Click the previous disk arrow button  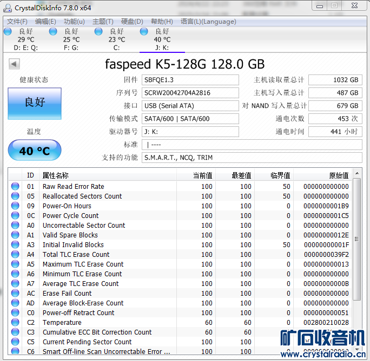click(x=14, y=65)
